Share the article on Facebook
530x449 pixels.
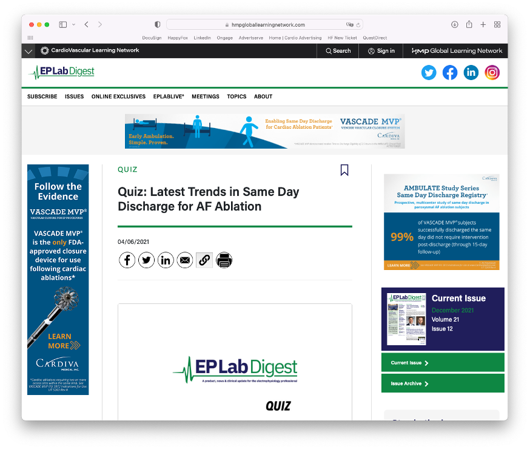127,260
